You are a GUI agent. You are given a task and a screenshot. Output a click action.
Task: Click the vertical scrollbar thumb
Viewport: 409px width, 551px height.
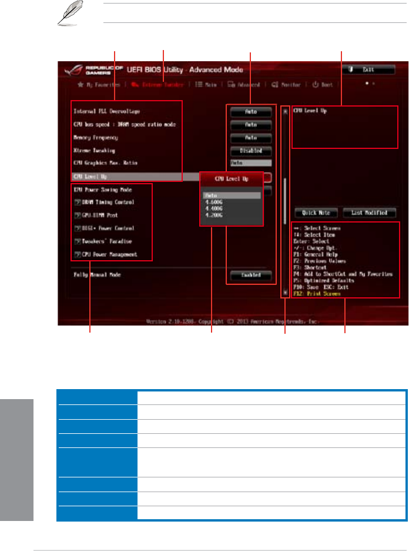pos(285,200)
